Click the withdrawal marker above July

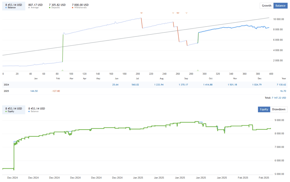(141, 13)
